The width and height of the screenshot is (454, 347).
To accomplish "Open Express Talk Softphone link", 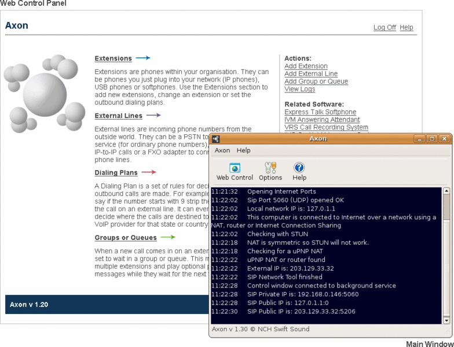I will click(320, 112).
